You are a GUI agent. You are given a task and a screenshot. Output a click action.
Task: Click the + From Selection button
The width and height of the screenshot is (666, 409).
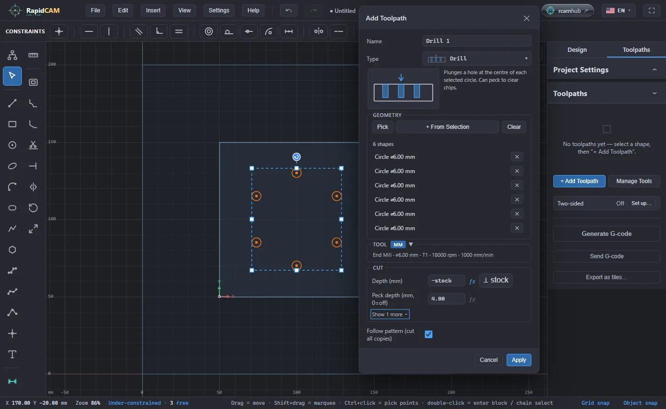coord(448,127)
